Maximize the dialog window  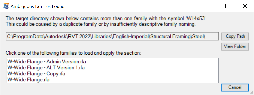[x=227, y=6]
